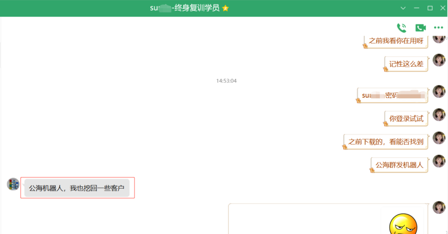Click the contact's avatar on the left
This screenshot has height=234, width=448.
coord(13,184)
